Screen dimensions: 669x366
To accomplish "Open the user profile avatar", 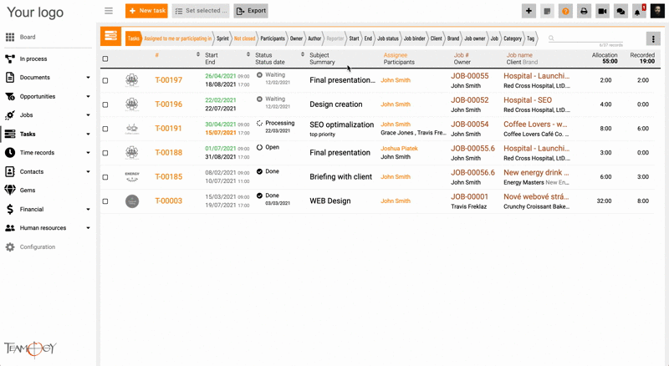I will click(657, 11).
